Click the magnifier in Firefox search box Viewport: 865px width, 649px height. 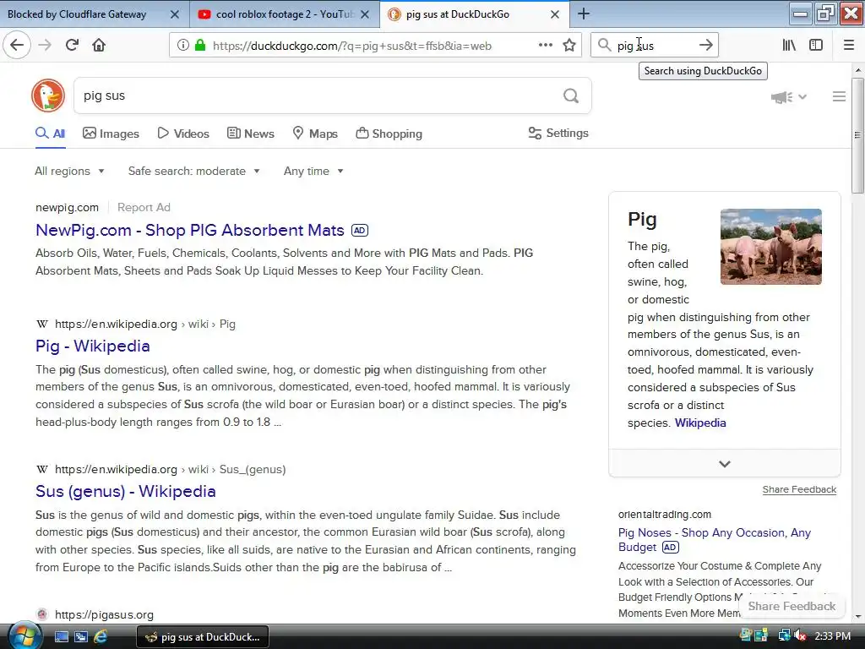coord(604,46)
